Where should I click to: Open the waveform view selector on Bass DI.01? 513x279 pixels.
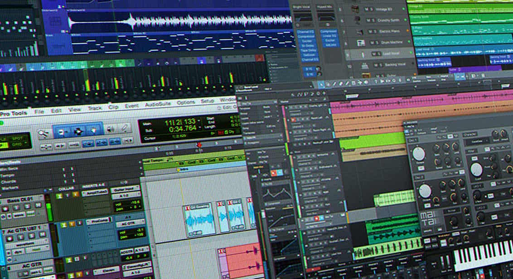click(x=18, y=215)
